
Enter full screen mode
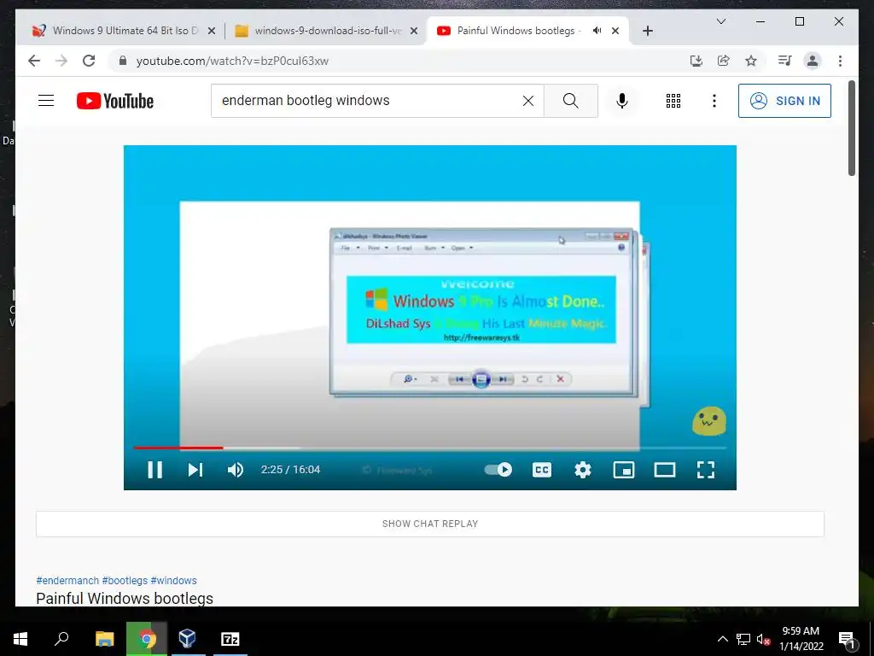706,470
